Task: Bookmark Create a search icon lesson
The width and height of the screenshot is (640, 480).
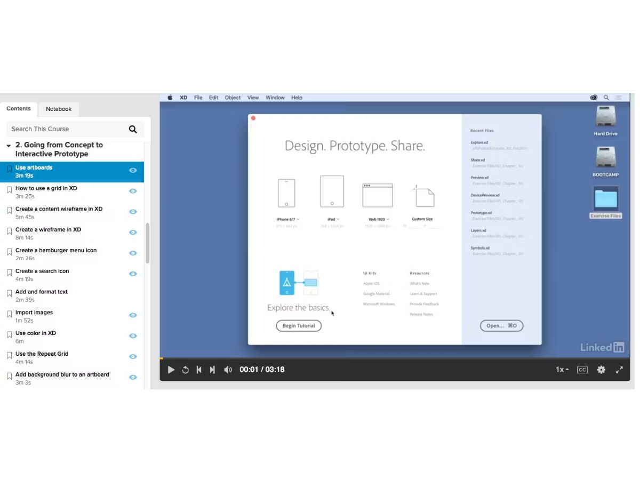Action: [9, 273]
